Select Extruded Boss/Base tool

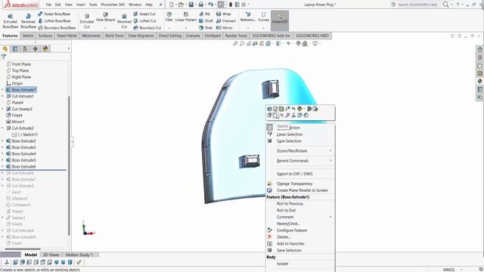click(x=10, y=20)
